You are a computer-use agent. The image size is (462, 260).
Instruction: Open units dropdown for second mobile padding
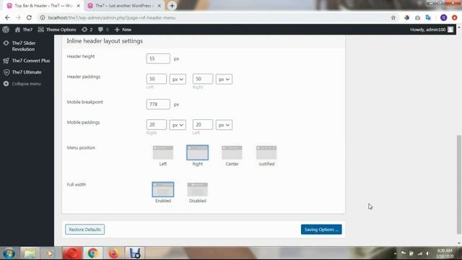pyautogui.click(x=224, y=125)
